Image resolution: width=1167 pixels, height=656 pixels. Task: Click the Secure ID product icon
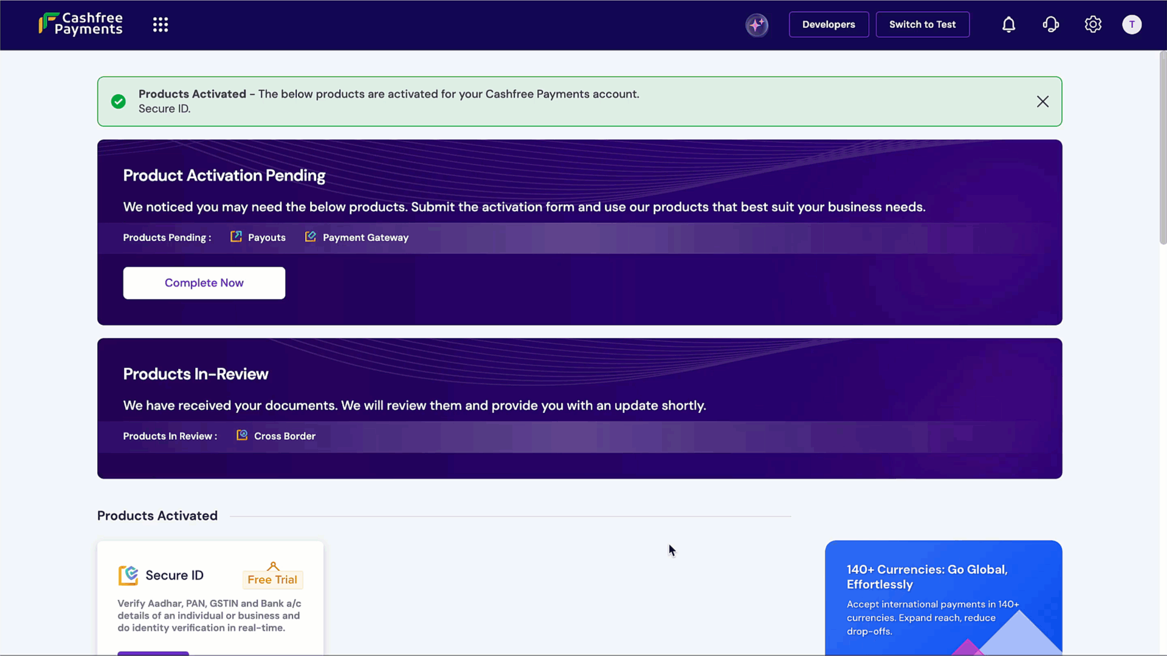pyautogui.click(x=128, y=575)
